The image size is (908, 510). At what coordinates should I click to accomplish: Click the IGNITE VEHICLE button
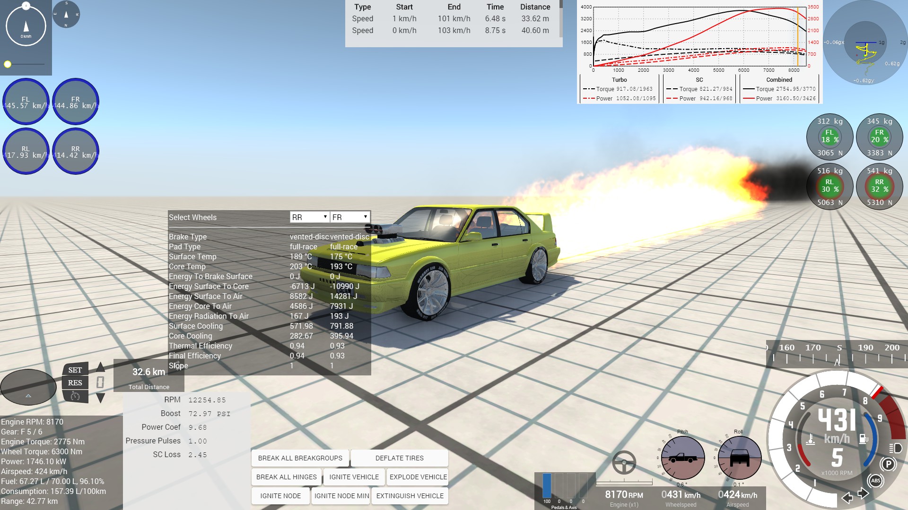coord(354,477)
